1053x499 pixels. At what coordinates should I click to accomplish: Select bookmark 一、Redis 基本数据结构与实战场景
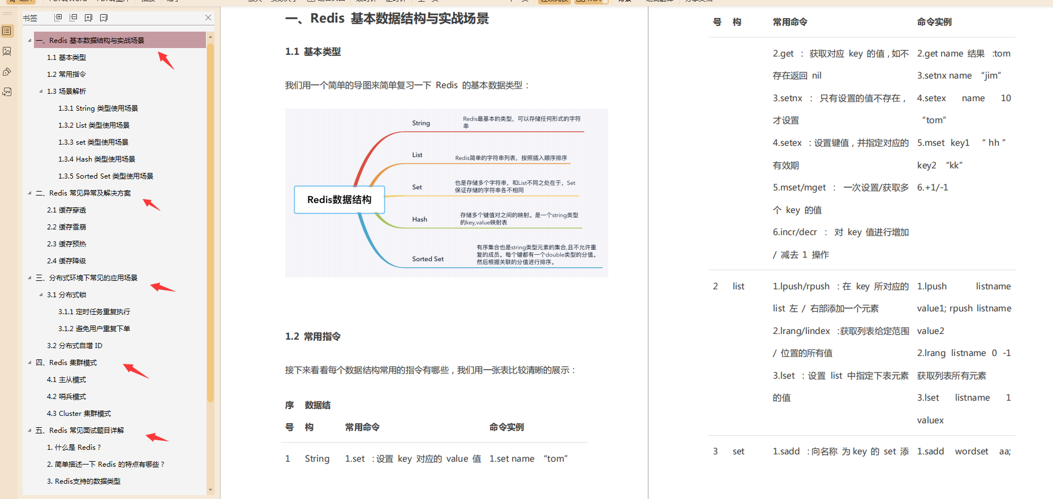(120, 41)
